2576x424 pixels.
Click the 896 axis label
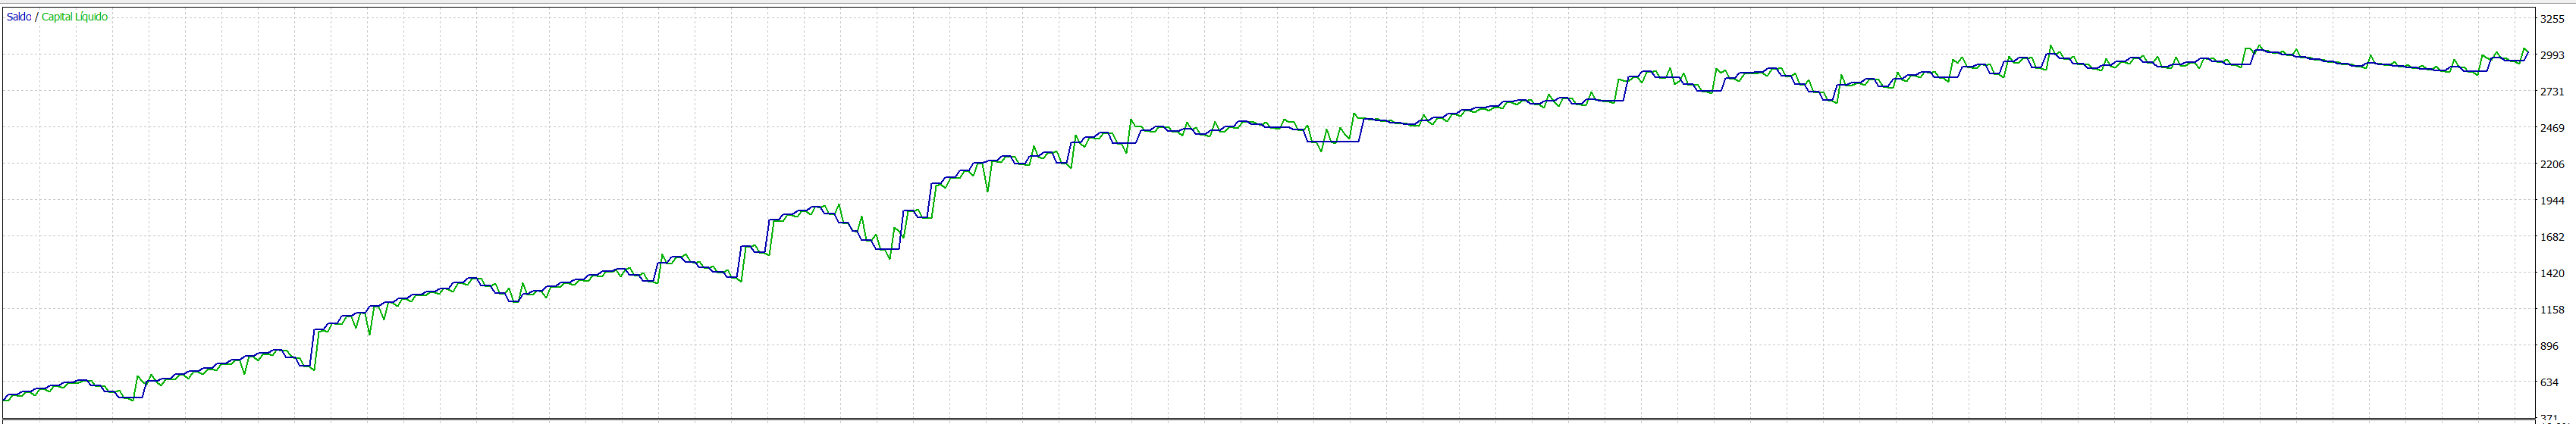[2550, 346]
